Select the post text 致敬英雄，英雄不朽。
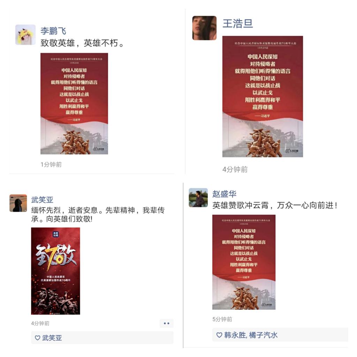The height and width of the screenshot is (357, 357). point(82,43)
